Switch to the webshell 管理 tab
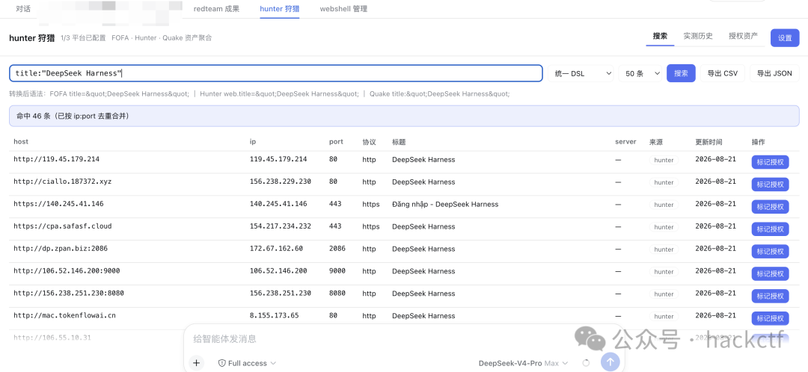The width and height of the screenshot is (808, 372). [343, 9]
